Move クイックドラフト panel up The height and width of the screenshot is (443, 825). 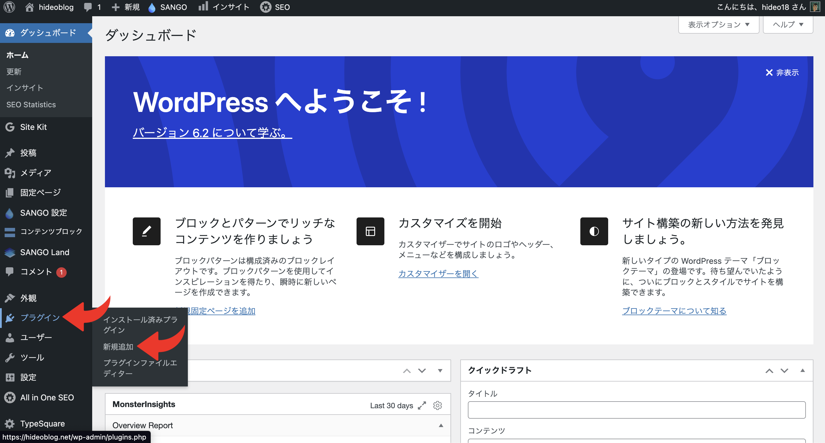(x=769, y=371)
